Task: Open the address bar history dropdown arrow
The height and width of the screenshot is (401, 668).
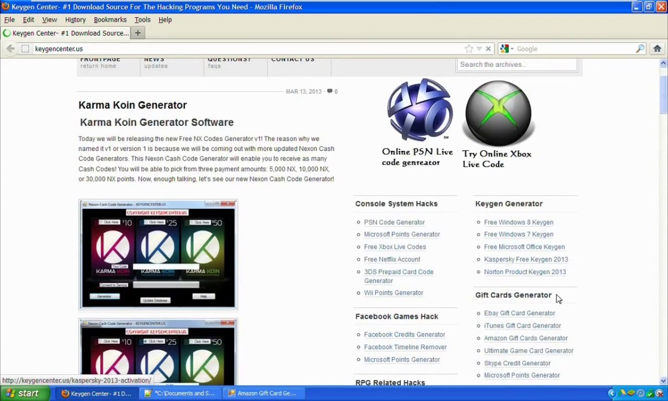Action: tap(479, 49)
